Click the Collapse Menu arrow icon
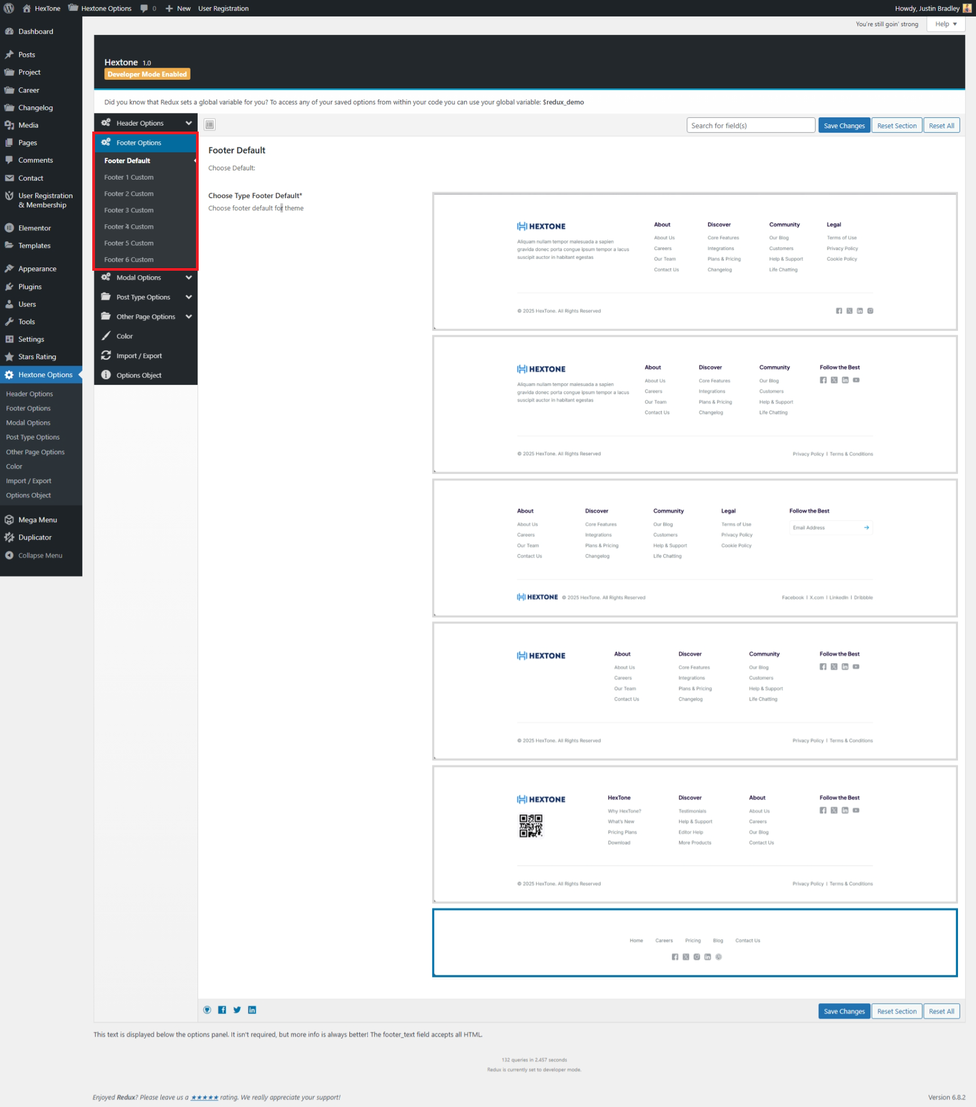 pyautogui.click(x=9, y=555)
